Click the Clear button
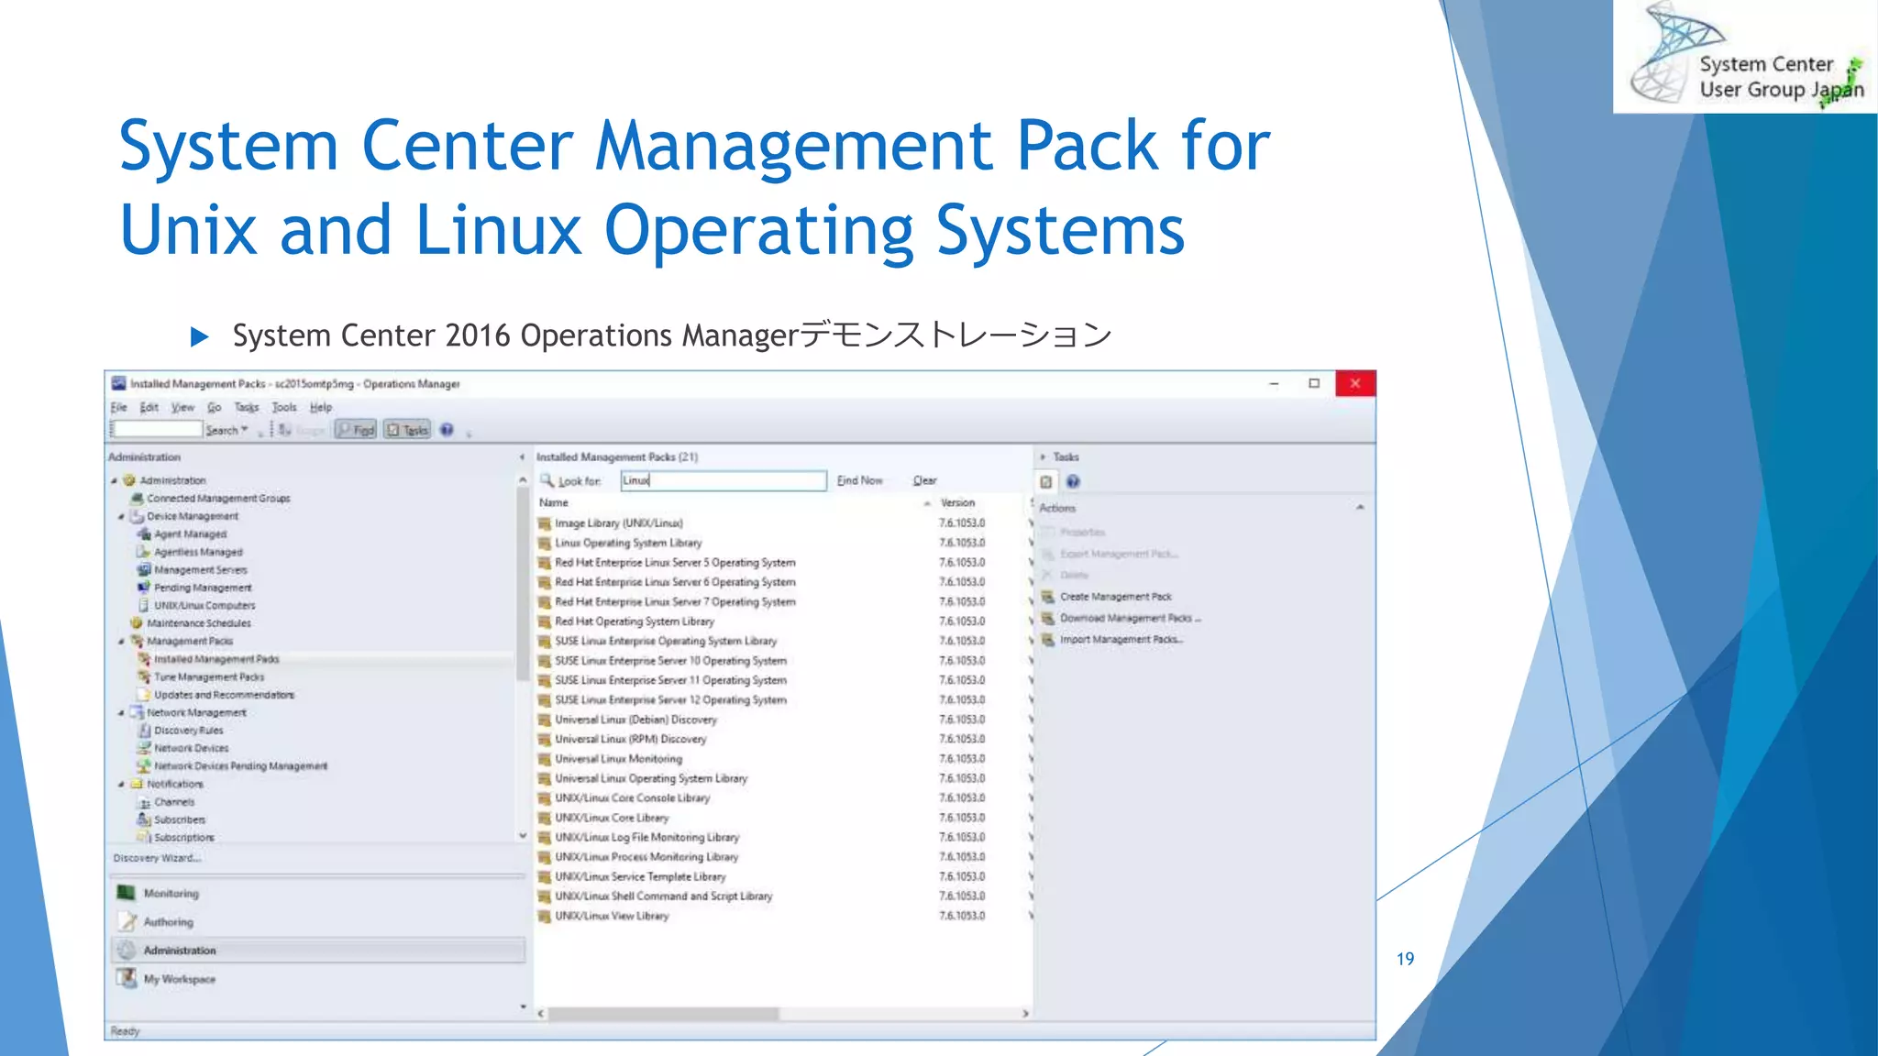The width and height of the screenshot is (1878, 1056). pyautogui.click(x=924, y=480)
